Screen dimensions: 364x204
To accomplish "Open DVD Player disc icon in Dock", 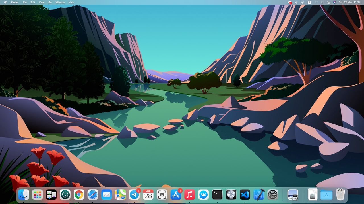I will 231,195.
